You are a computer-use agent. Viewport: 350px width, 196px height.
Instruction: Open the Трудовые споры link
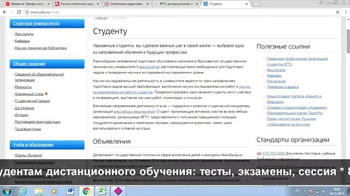coord(28,129)
